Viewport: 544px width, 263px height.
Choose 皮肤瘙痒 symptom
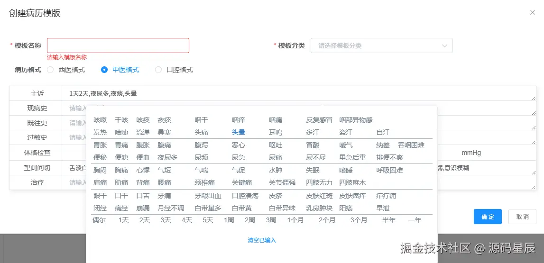(352, 196)
